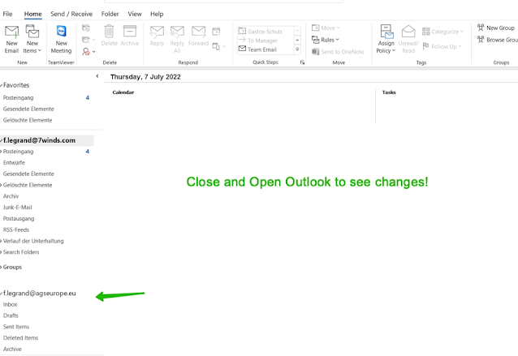
Task: Open the File menu
Action: click(x=7, y=14)
